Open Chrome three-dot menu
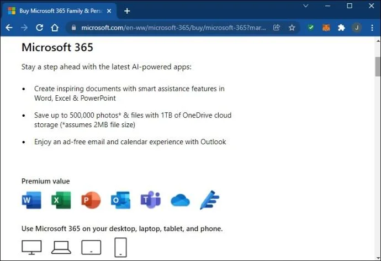The image size is (381, 261). 372,28
